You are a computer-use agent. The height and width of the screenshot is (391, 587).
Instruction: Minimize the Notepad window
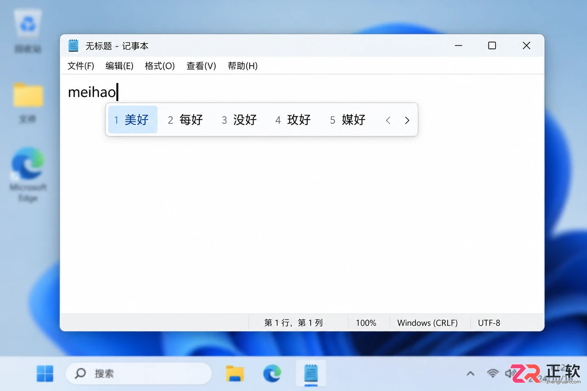click(x=459, y=46)
